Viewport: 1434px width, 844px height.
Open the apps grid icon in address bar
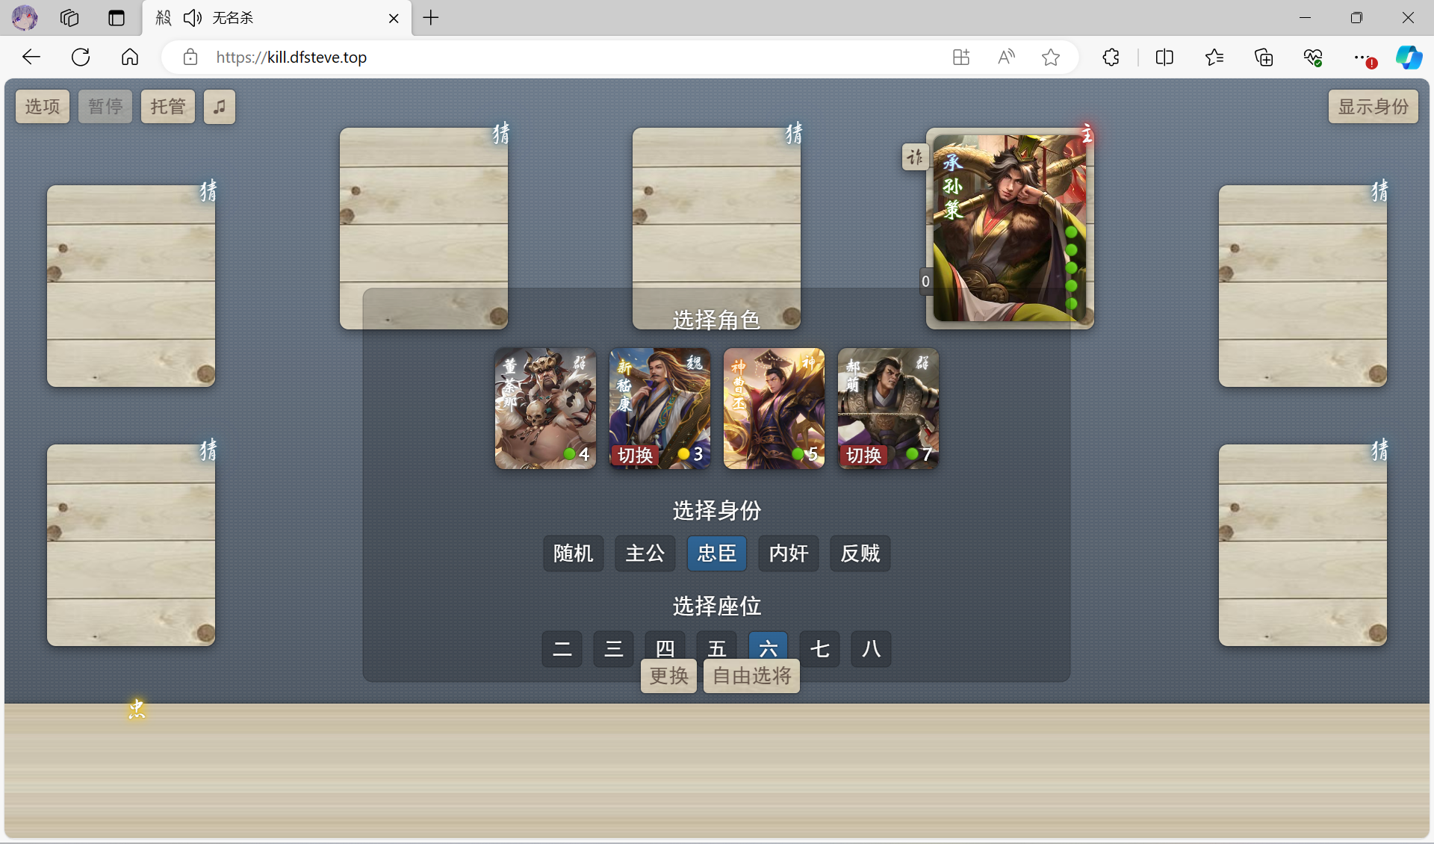[x=961, y=58]
